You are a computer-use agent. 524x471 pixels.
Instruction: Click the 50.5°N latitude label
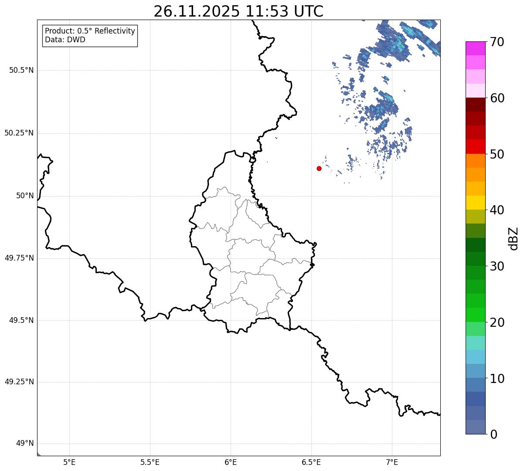(21, 71)
